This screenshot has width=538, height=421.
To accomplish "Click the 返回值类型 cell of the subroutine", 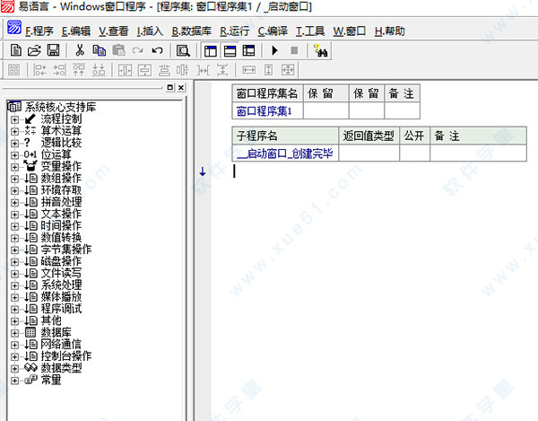I will [x=369, y=153].
